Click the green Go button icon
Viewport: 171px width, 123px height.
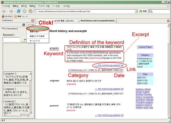[141, 11]
